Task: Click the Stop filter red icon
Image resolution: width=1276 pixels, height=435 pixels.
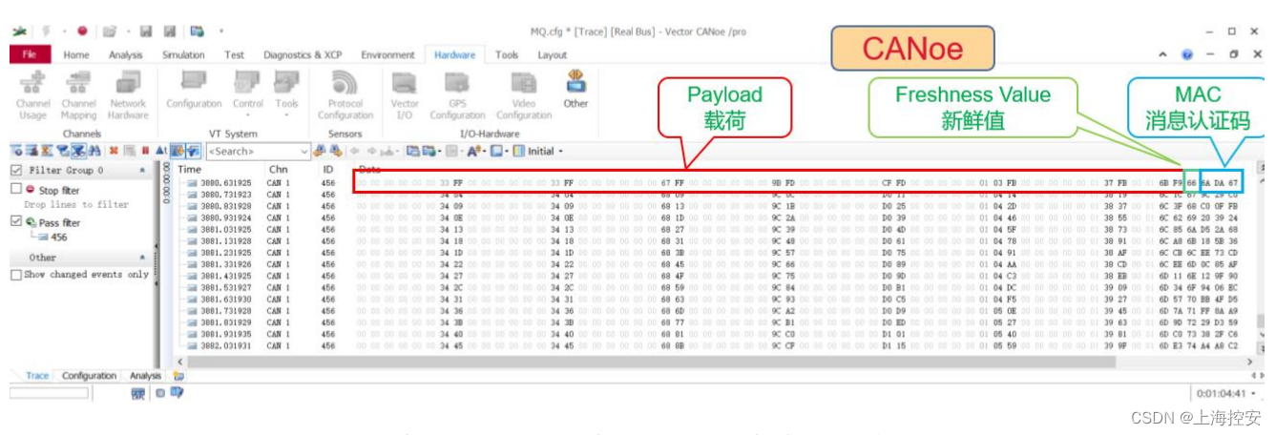Action: click(31, 190)
